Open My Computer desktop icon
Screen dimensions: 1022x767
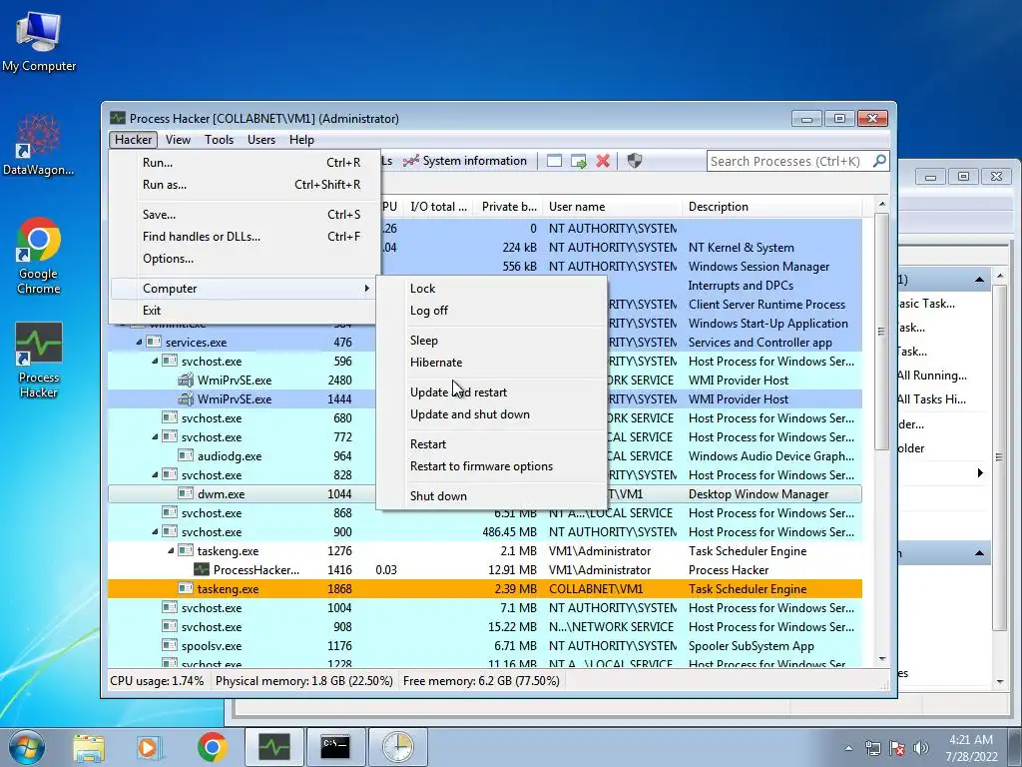click(x=39, y=42)
